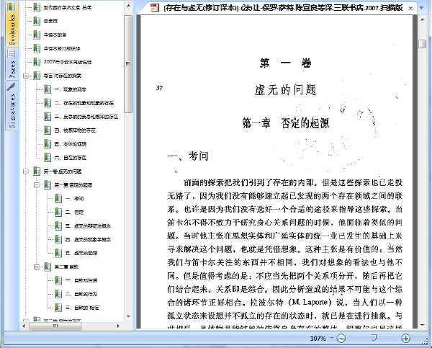Click the bookmark icon for 中译本修订版说明

[x=37, y=48]
